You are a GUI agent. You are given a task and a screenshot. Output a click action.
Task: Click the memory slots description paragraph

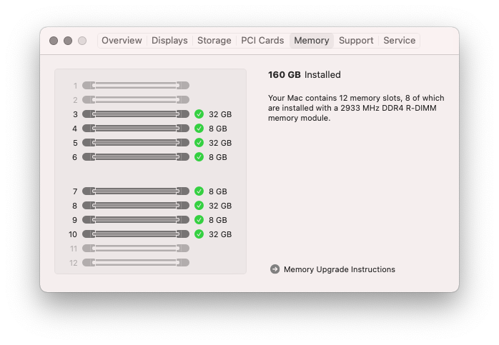(356, 108)
